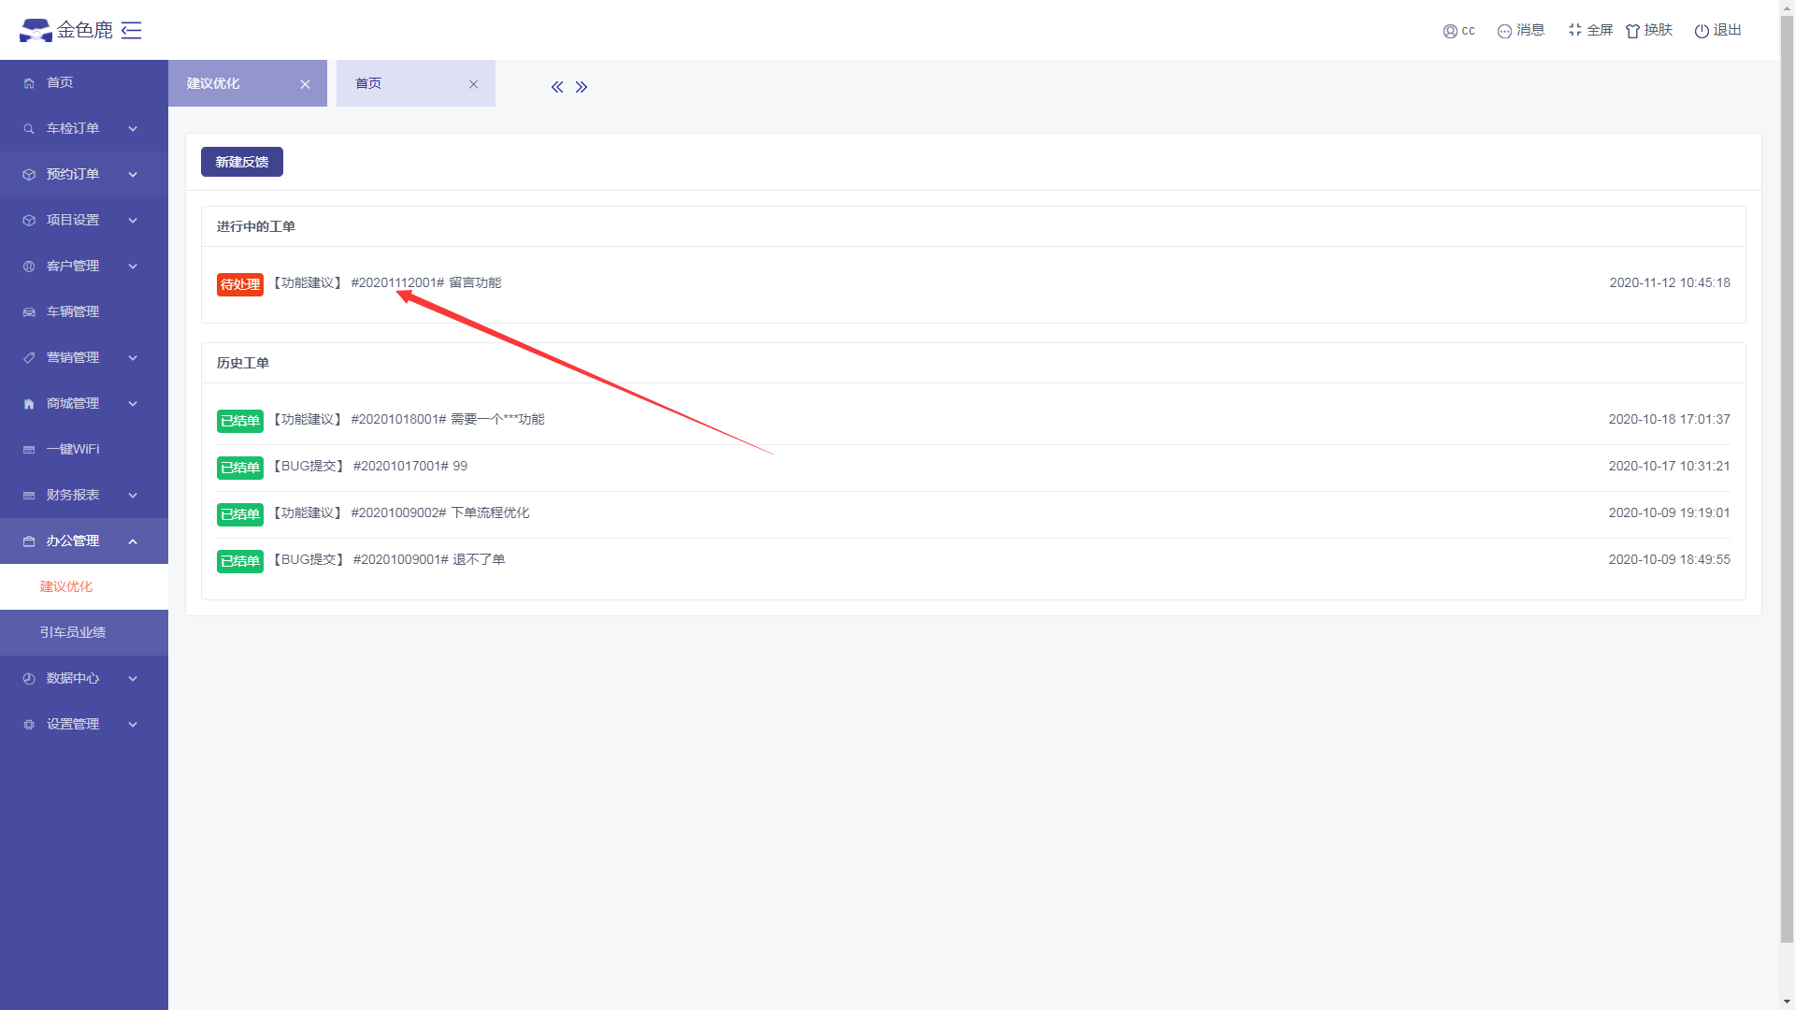Click the icon beside 客户管理

(x=29, y=267)
